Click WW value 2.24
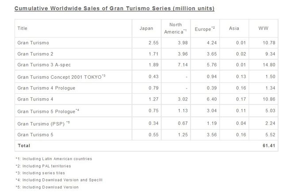The image size is (283, 196). click(x=270, y=123)
